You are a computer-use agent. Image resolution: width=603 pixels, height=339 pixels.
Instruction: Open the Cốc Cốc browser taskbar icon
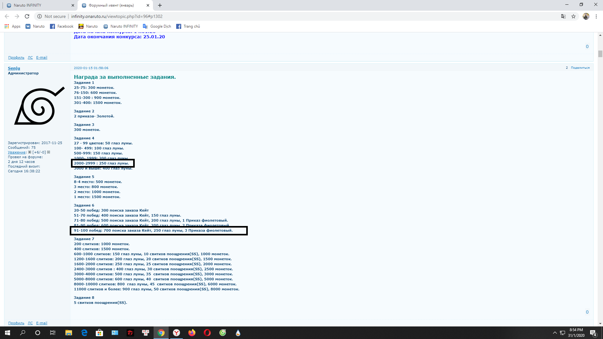223,333
